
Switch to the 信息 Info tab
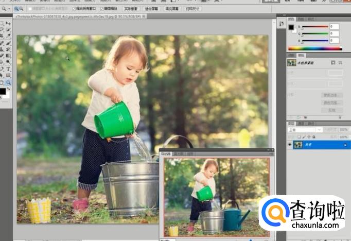[189, 154]
